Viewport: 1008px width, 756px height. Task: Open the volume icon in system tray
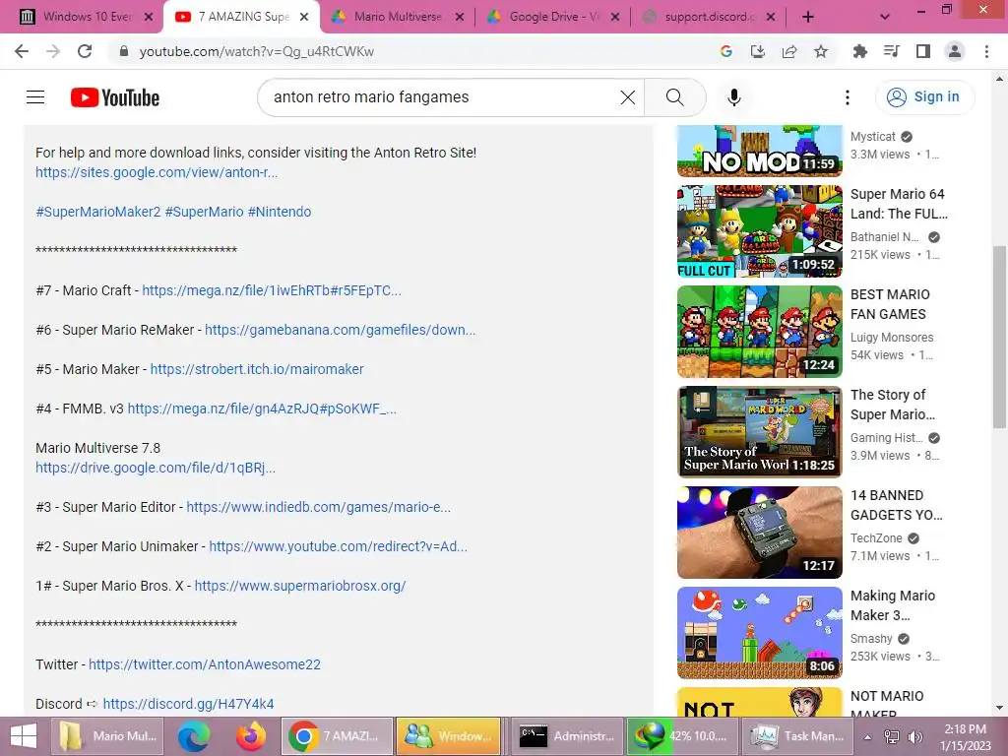click(x=914, y=736)
